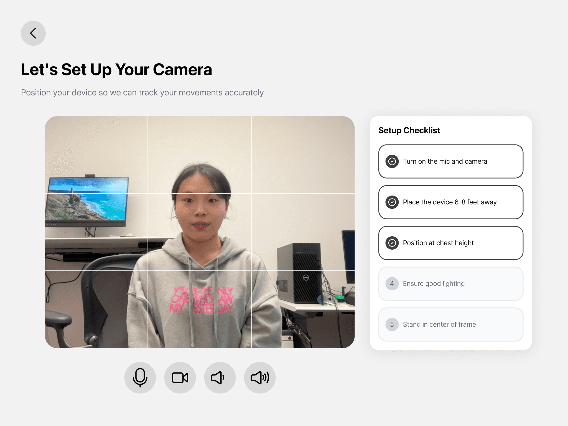Click checkmark beside chest height step
Viewport: 568px width, 426px height.
[392, 243]
